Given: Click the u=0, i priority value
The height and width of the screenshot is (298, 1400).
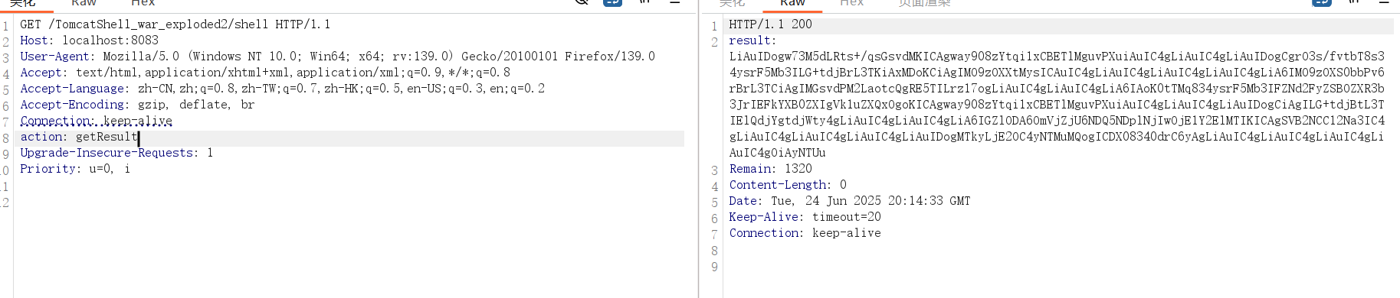Looking at the screenshot, I should (110, 169).
